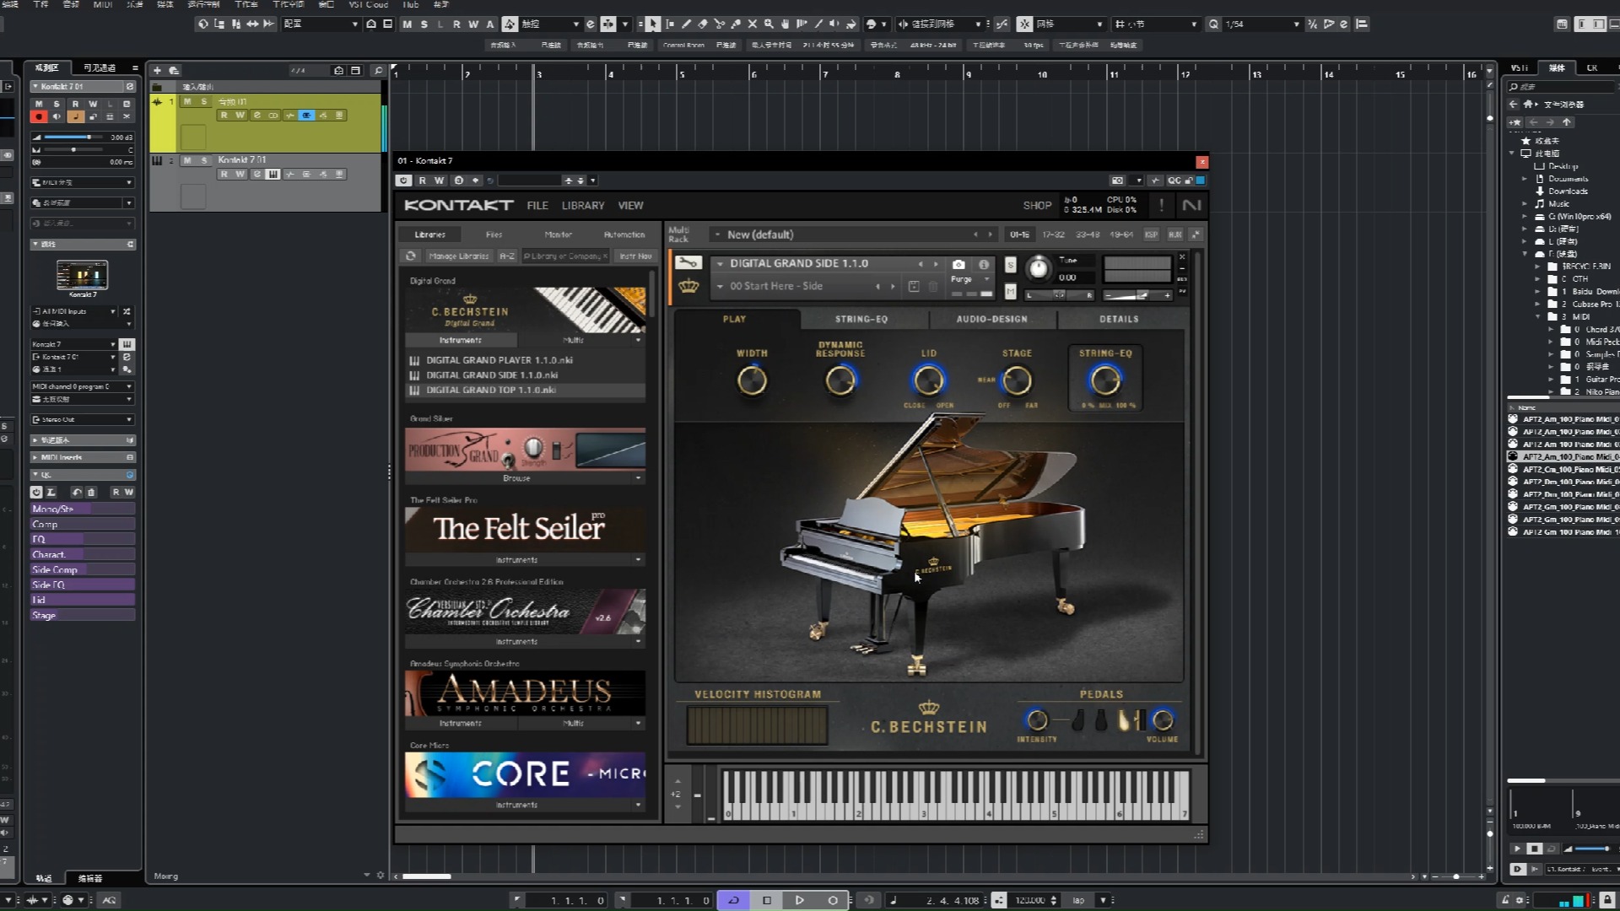Switch to the DETAILS tab

[1119, 319]
